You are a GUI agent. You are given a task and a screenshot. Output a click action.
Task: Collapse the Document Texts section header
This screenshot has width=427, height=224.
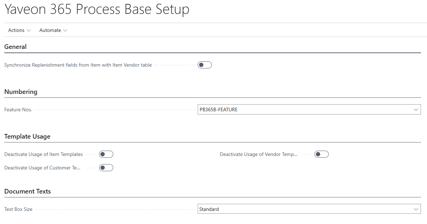click(28, 191)
